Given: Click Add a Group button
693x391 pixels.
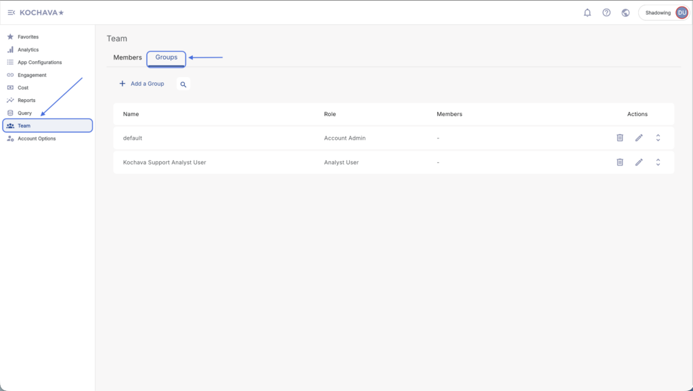Looking at the screenshot, I should [x=141, y=84].
